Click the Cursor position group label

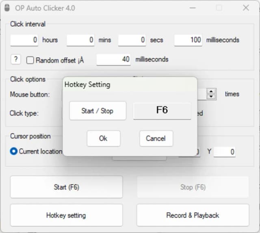(x=30, y=136)
